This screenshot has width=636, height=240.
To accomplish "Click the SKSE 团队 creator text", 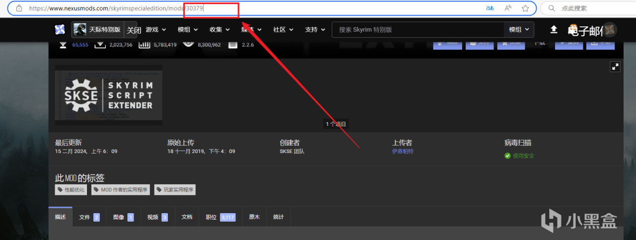I will pyautogui.click(x=292, y=151).
